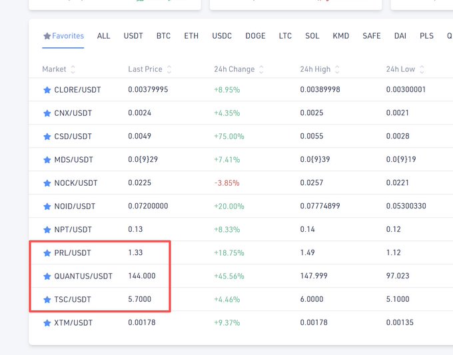Image resolution: width=453 pixels, height=355 pixels.
Task: Open the CNX/USDT market
Action: (73, 113)
